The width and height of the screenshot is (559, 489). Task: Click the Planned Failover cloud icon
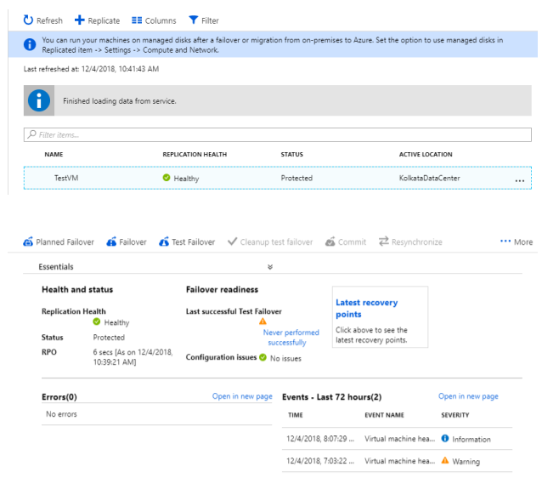click(x=28, y=242)
